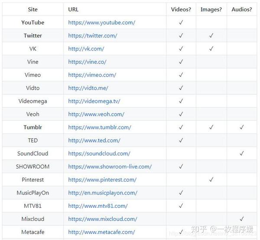Open the twitter.com link

[93, 36]
